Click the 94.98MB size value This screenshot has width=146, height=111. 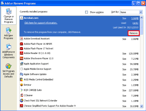click(x=134, y=64)
